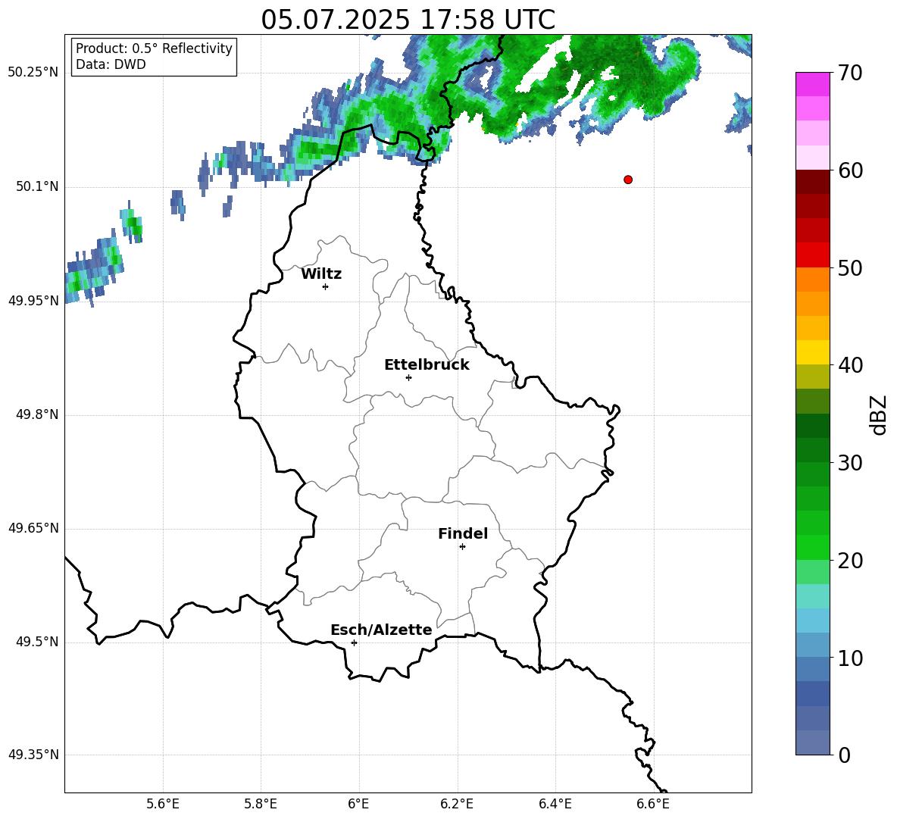Click the 20 tick on colorbar

(x=850, y=561)
